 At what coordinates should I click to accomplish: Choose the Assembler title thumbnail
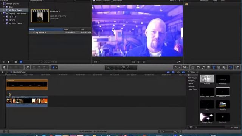pos(223,79)
